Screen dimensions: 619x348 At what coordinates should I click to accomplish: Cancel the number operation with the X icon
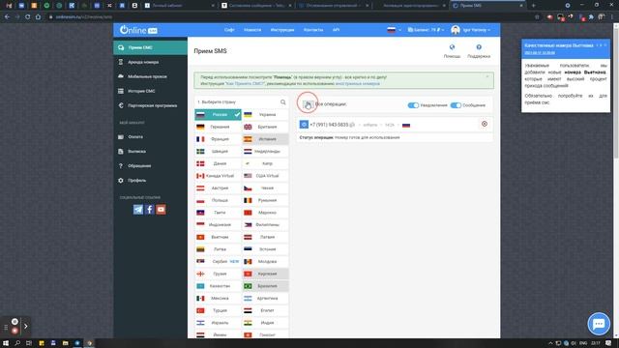(x=485, y=124)
